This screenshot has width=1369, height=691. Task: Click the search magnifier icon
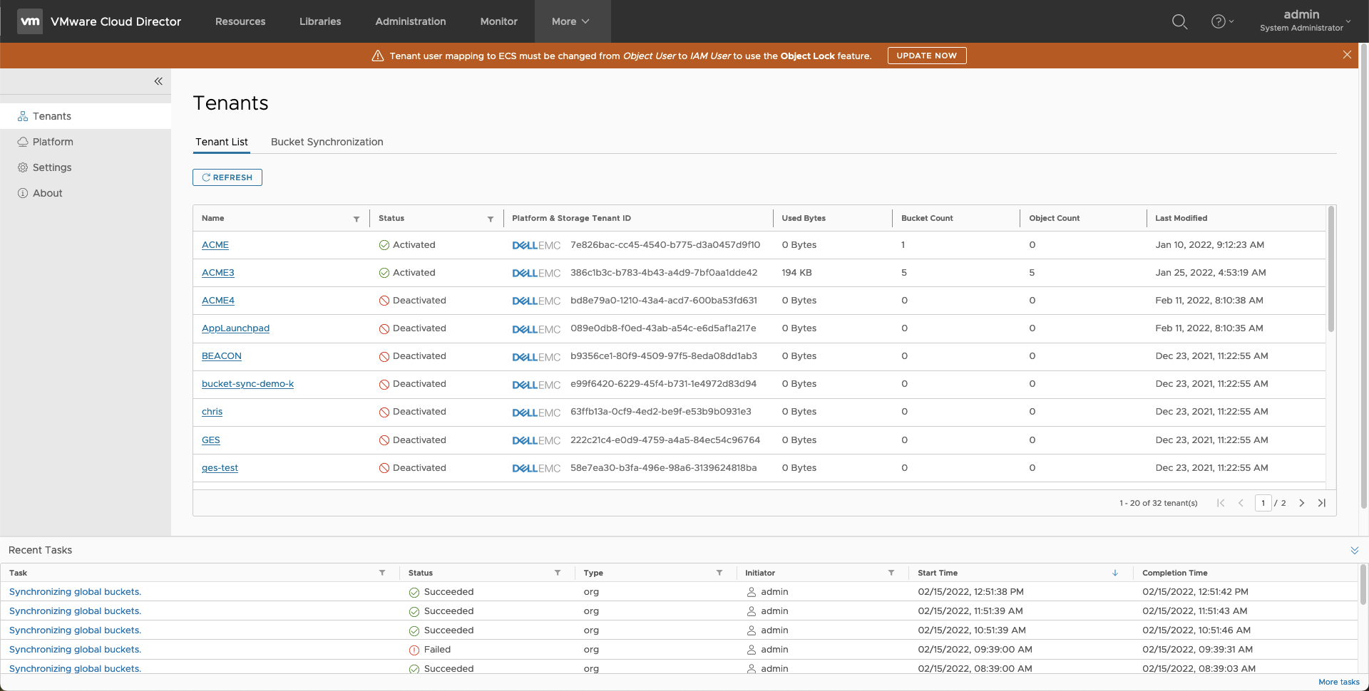tap(1179, 21)
